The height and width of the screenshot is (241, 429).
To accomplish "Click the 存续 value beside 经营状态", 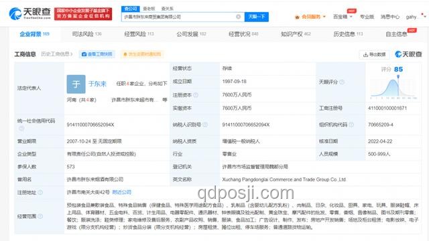I will click(x=227, y=68).
